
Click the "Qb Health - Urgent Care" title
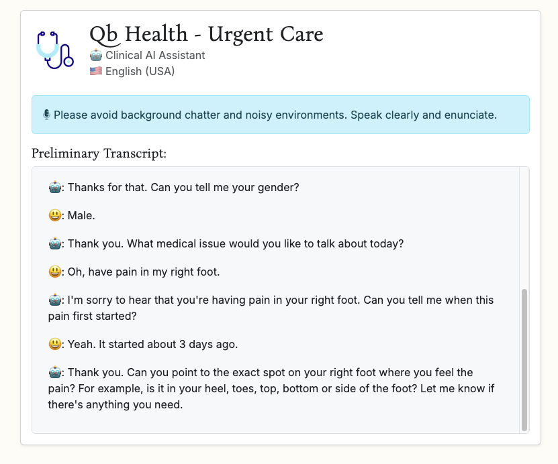[206, 34]
